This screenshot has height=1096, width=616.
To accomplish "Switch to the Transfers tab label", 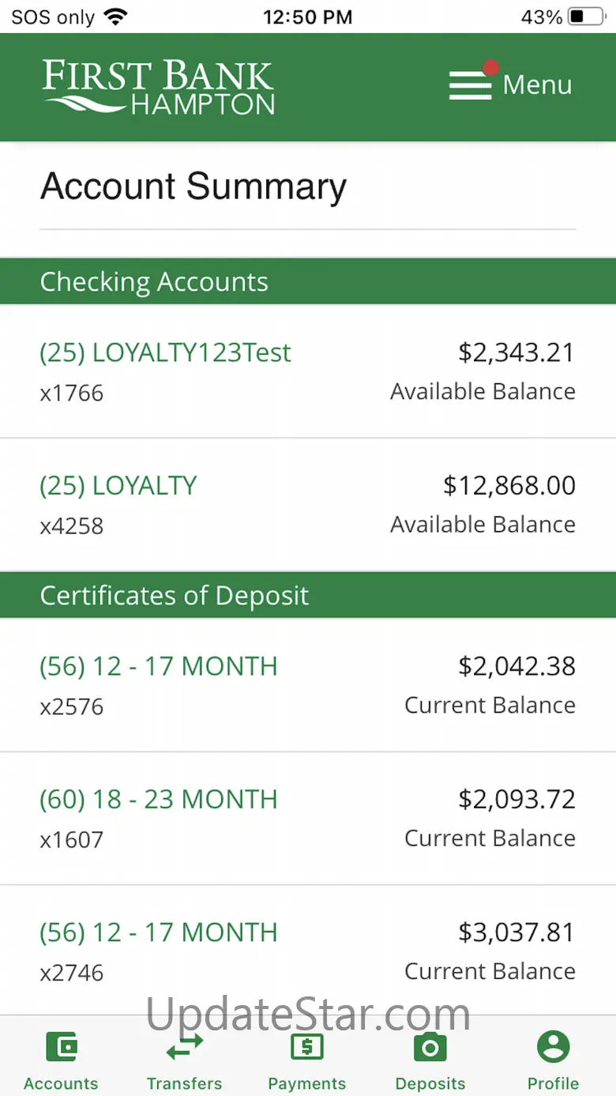I will coord(184,1083).
